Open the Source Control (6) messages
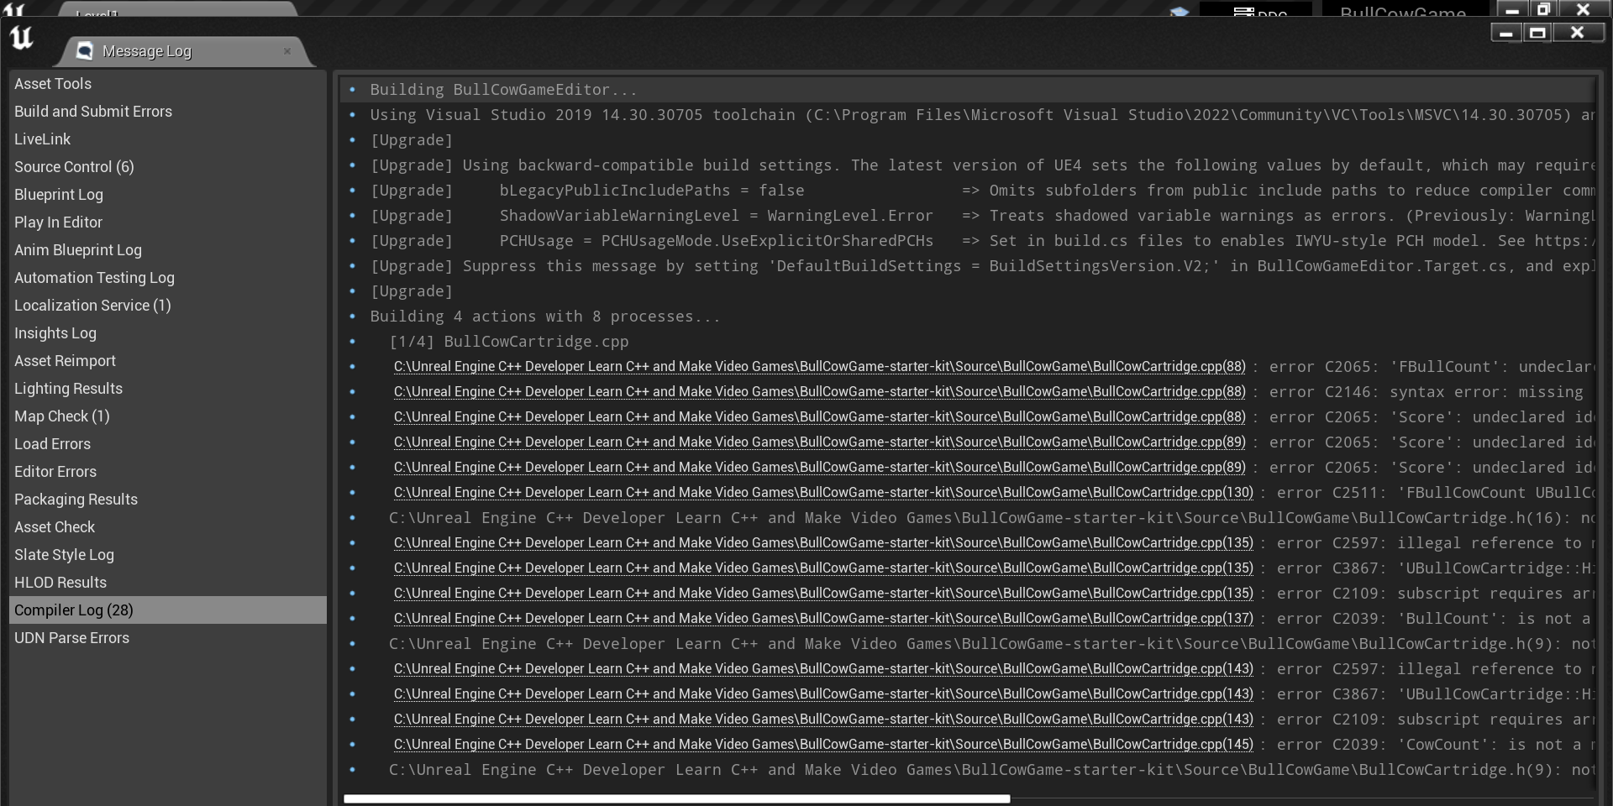1613x806 pixels. pos(74,167)
